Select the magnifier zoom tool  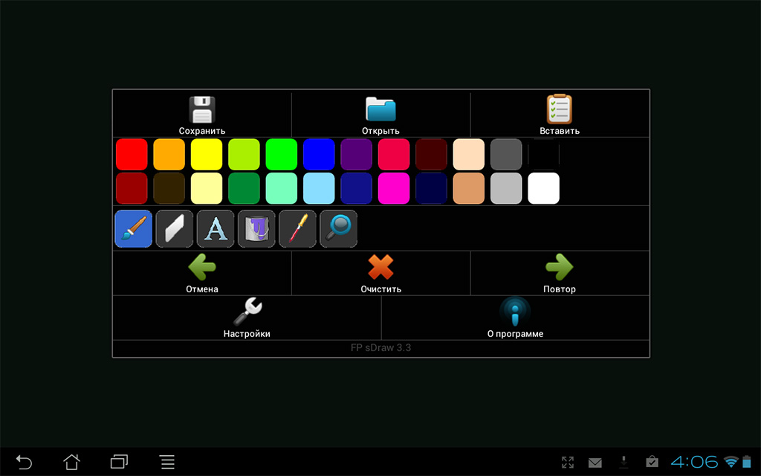point(339,229)
